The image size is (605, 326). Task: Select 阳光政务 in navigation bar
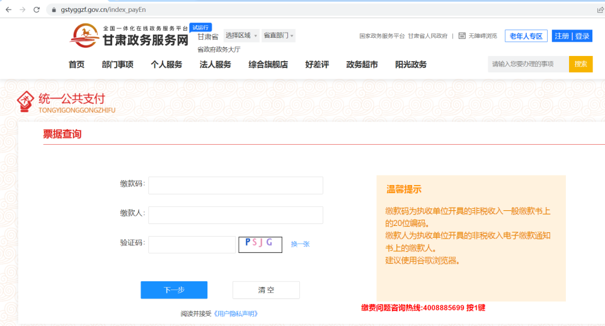(x=411, y=64)
